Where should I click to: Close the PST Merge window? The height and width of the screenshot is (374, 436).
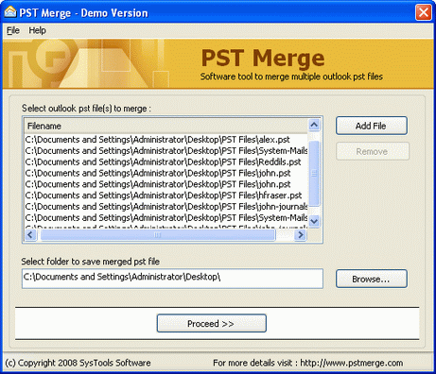click(x=424, y=12)
